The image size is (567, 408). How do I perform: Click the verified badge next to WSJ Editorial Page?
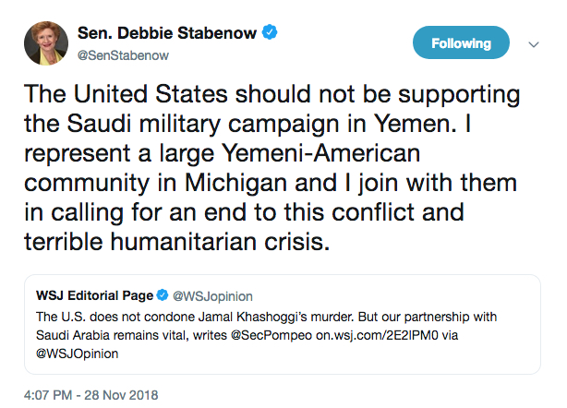point(163,295)
